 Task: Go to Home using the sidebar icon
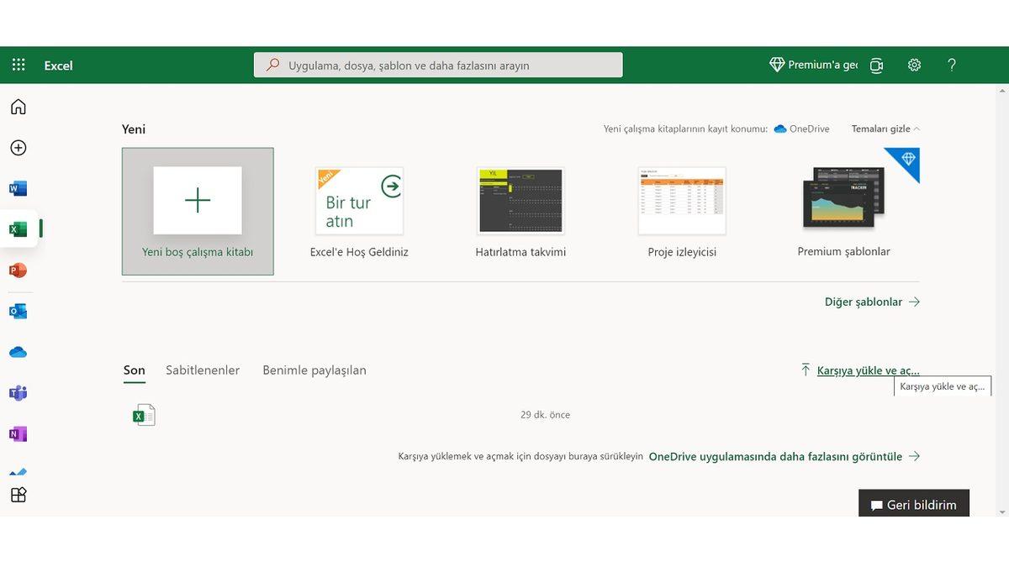(18, 107)
